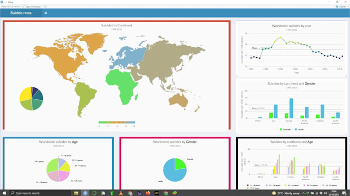The height and width of the screenshot is (196, 350).
Task: Click the Asia male bar in Gender chart
Action: point(276,111)
